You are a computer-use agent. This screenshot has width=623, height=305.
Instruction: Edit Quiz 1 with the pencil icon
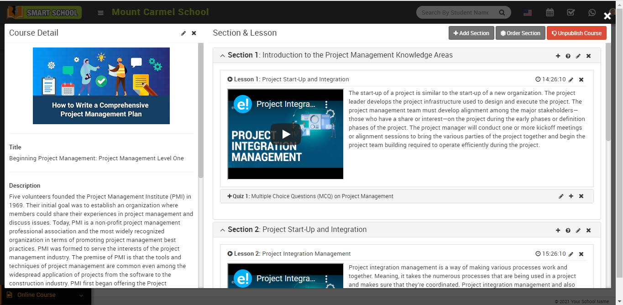561,196
